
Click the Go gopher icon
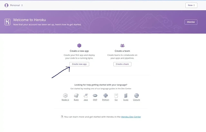coord(116,96)
